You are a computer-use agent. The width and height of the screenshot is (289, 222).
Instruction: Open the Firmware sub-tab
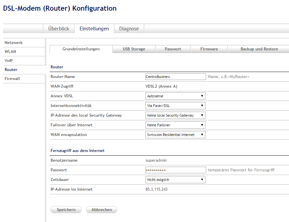209,49
